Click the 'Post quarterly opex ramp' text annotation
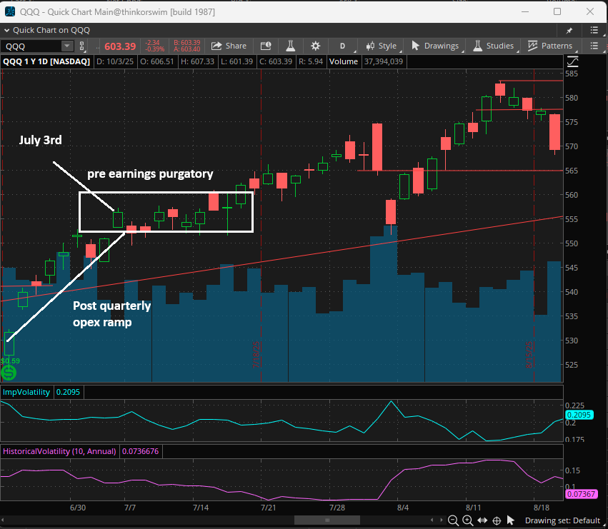Image resolution: width=608 pixels, height=529 pixels. pos(111,314)
